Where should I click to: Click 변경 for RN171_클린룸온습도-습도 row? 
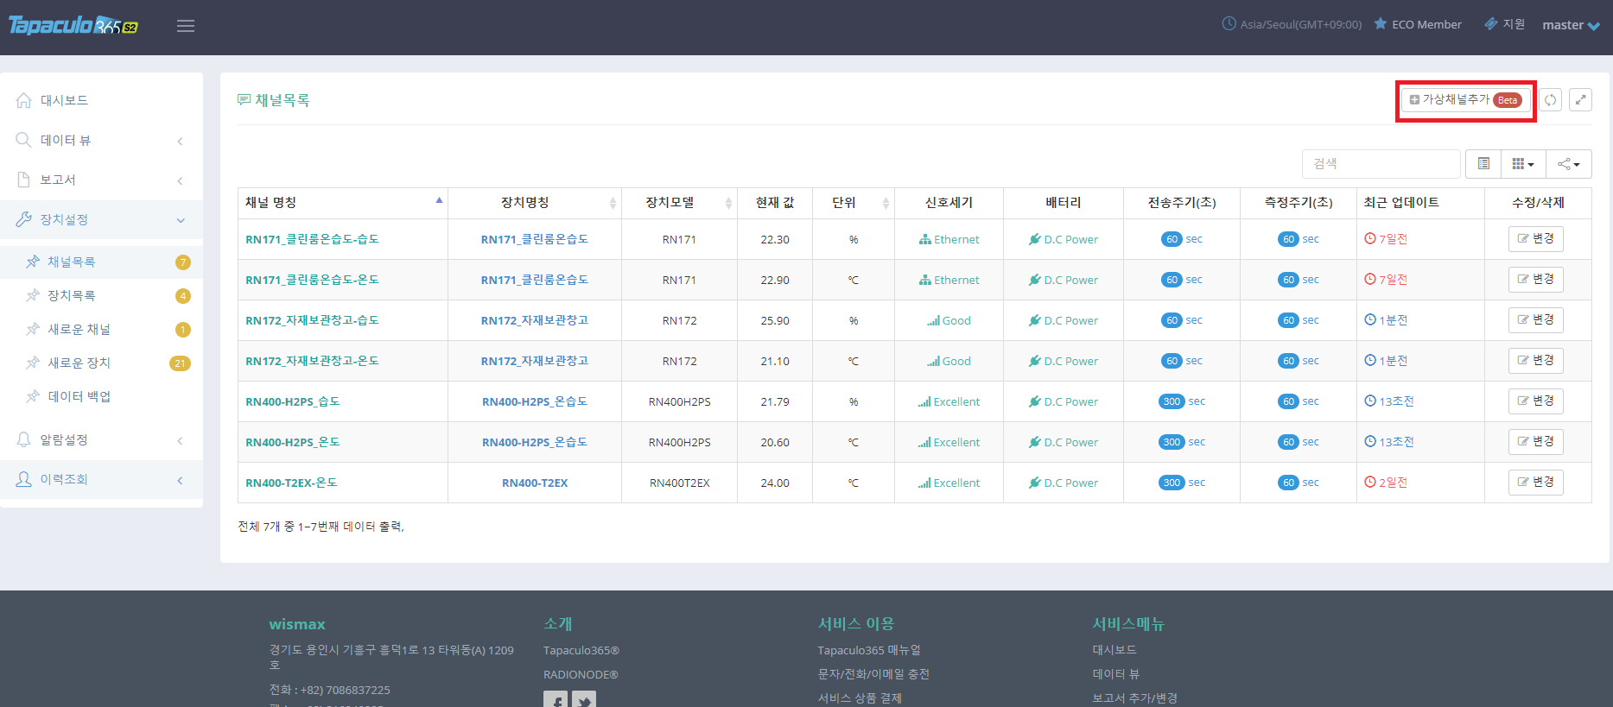[x=1535, y=239]
